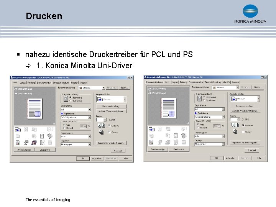Toggle Sortieren checkbox in PS window
This screenshot has width=276, height=207.
click(x=243, y=125)
